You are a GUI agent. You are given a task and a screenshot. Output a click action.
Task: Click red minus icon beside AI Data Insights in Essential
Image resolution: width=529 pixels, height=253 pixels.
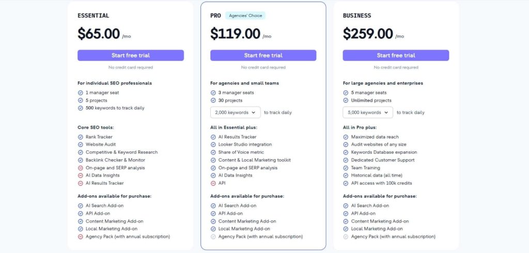[80, 176]
